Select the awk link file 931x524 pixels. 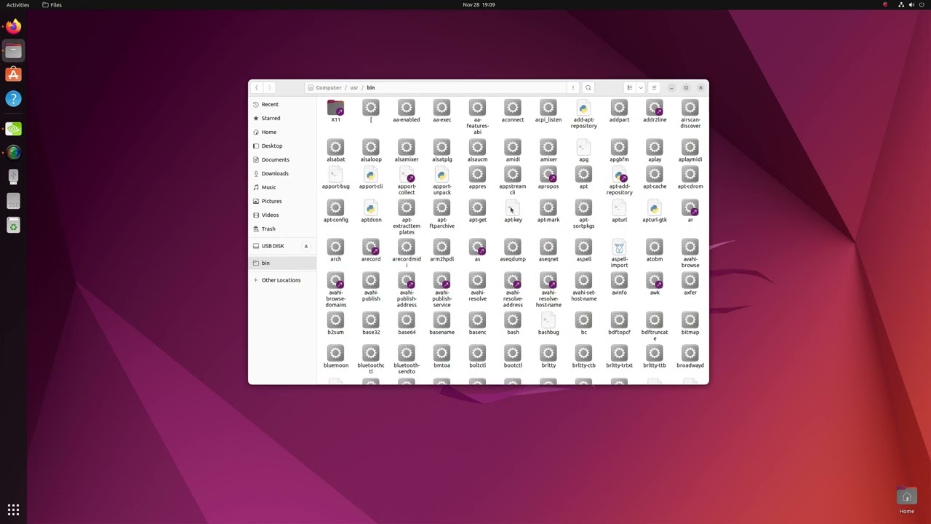(655, 284)
